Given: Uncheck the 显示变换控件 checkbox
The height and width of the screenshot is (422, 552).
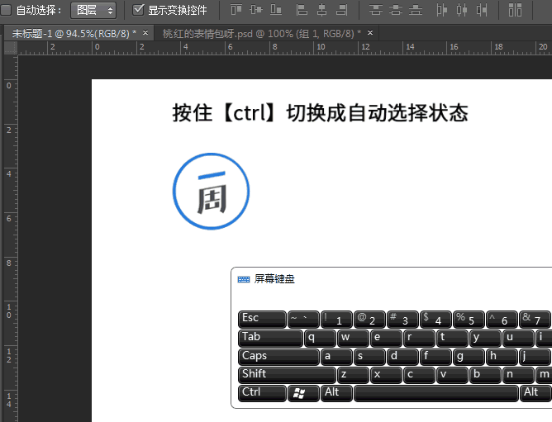Looking at the screenshot, I should [x=138, y=10].
